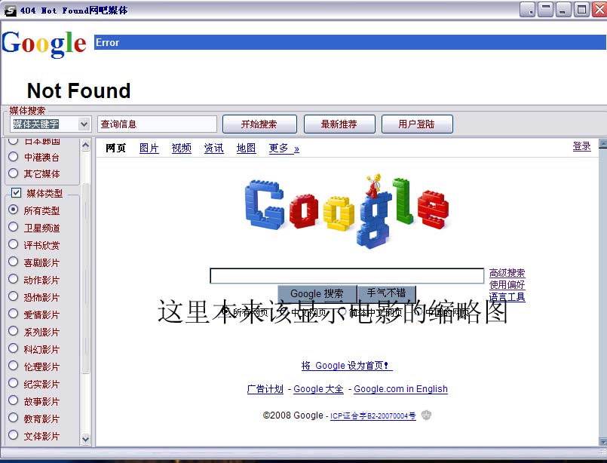Viewport: 607px width, 463px height.
Task: Click the Lego Google doodle logo
Action: pyautogui.click(x=348, y=211)
